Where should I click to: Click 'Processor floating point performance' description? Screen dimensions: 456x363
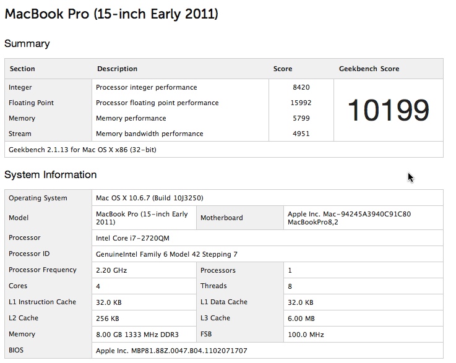[157, 103]
